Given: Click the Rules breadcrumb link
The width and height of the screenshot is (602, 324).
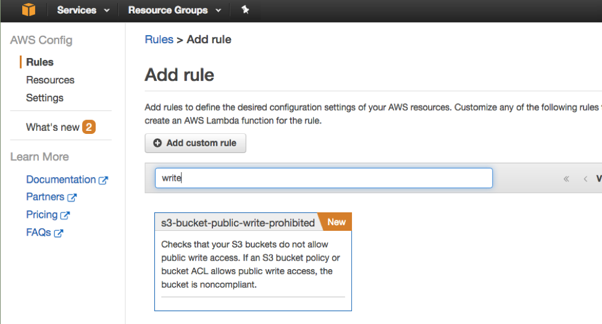Looking at the screenshot, I should pyautogui.click(x=159, y=39).
